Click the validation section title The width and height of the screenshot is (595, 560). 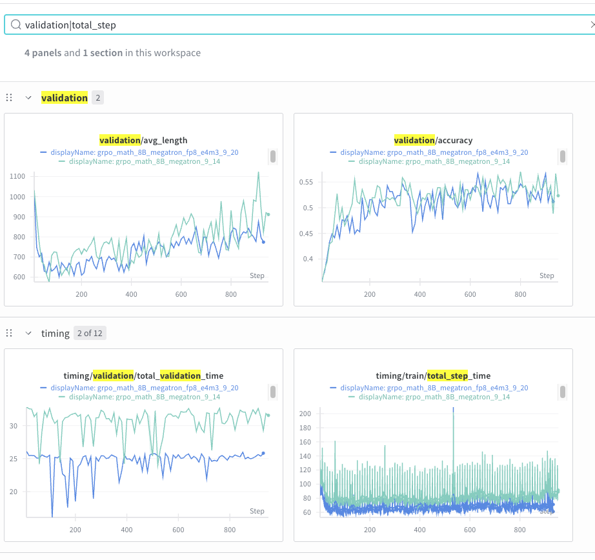click(x=64, y=98)
